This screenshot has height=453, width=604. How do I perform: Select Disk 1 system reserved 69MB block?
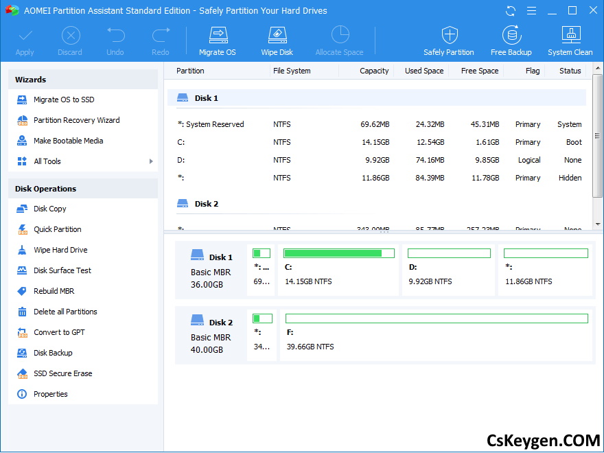[261, 270]
